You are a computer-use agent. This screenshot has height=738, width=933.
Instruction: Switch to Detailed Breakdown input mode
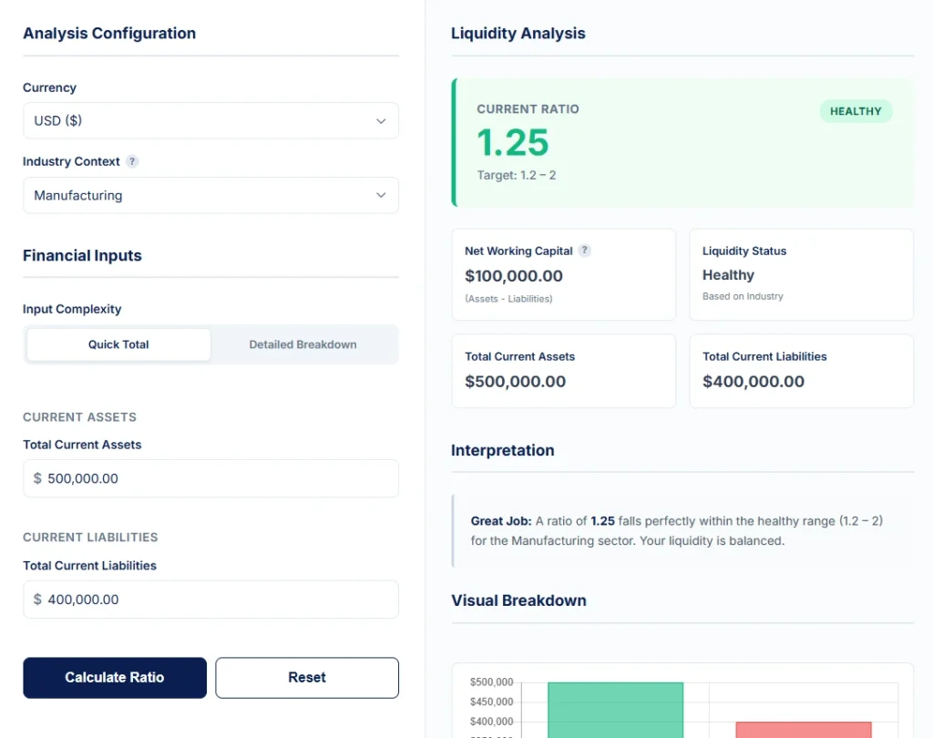click(302, 344)
